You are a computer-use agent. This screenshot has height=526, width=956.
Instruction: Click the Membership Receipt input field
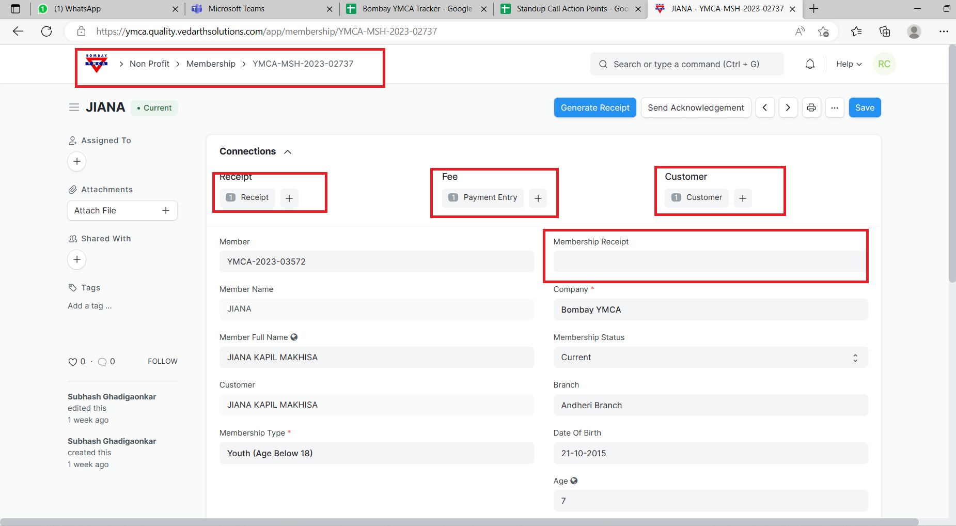click(710, 261)
